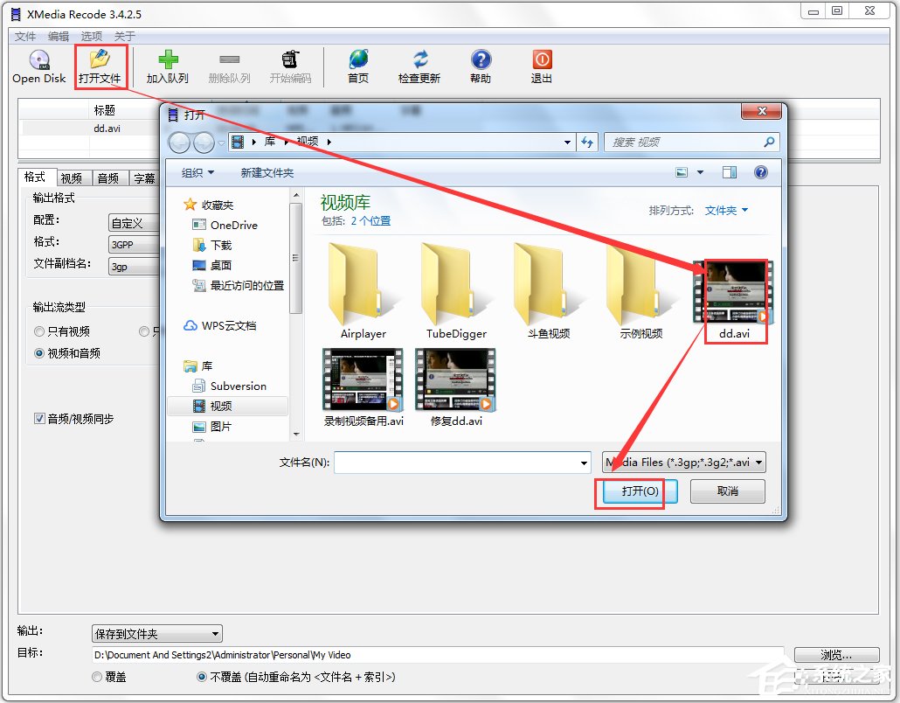900x703 pixels.
Task: Click the 浏览 button to choose destination
Action: click(x=835, y=653)
